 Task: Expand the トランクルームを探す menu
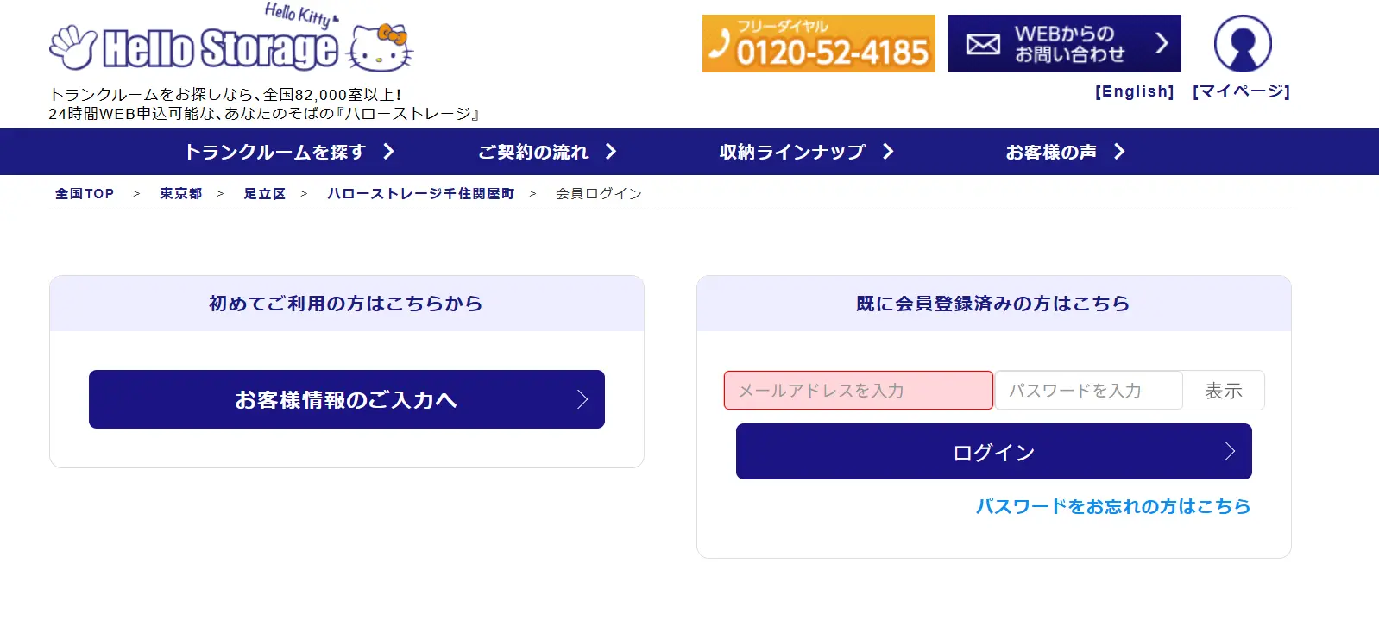pos(289,152)
